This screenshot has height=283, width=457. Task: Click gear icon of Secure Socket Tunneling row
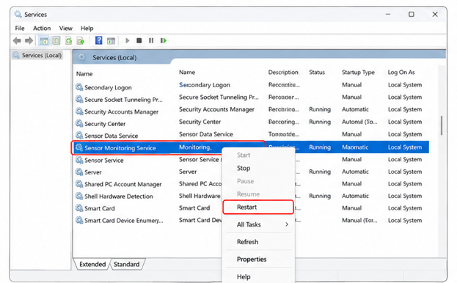[x=79, y=99]
